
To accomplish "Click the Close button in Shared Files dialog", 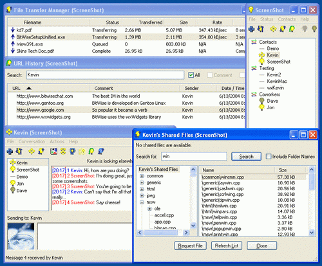I will tap(262, 246).
